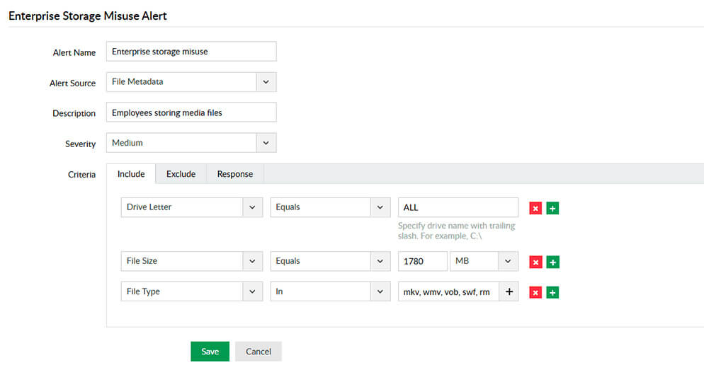Viewport: 704px width, 365px height.
Task: Cancel the alert setup
Action: (x=258, y=352)
